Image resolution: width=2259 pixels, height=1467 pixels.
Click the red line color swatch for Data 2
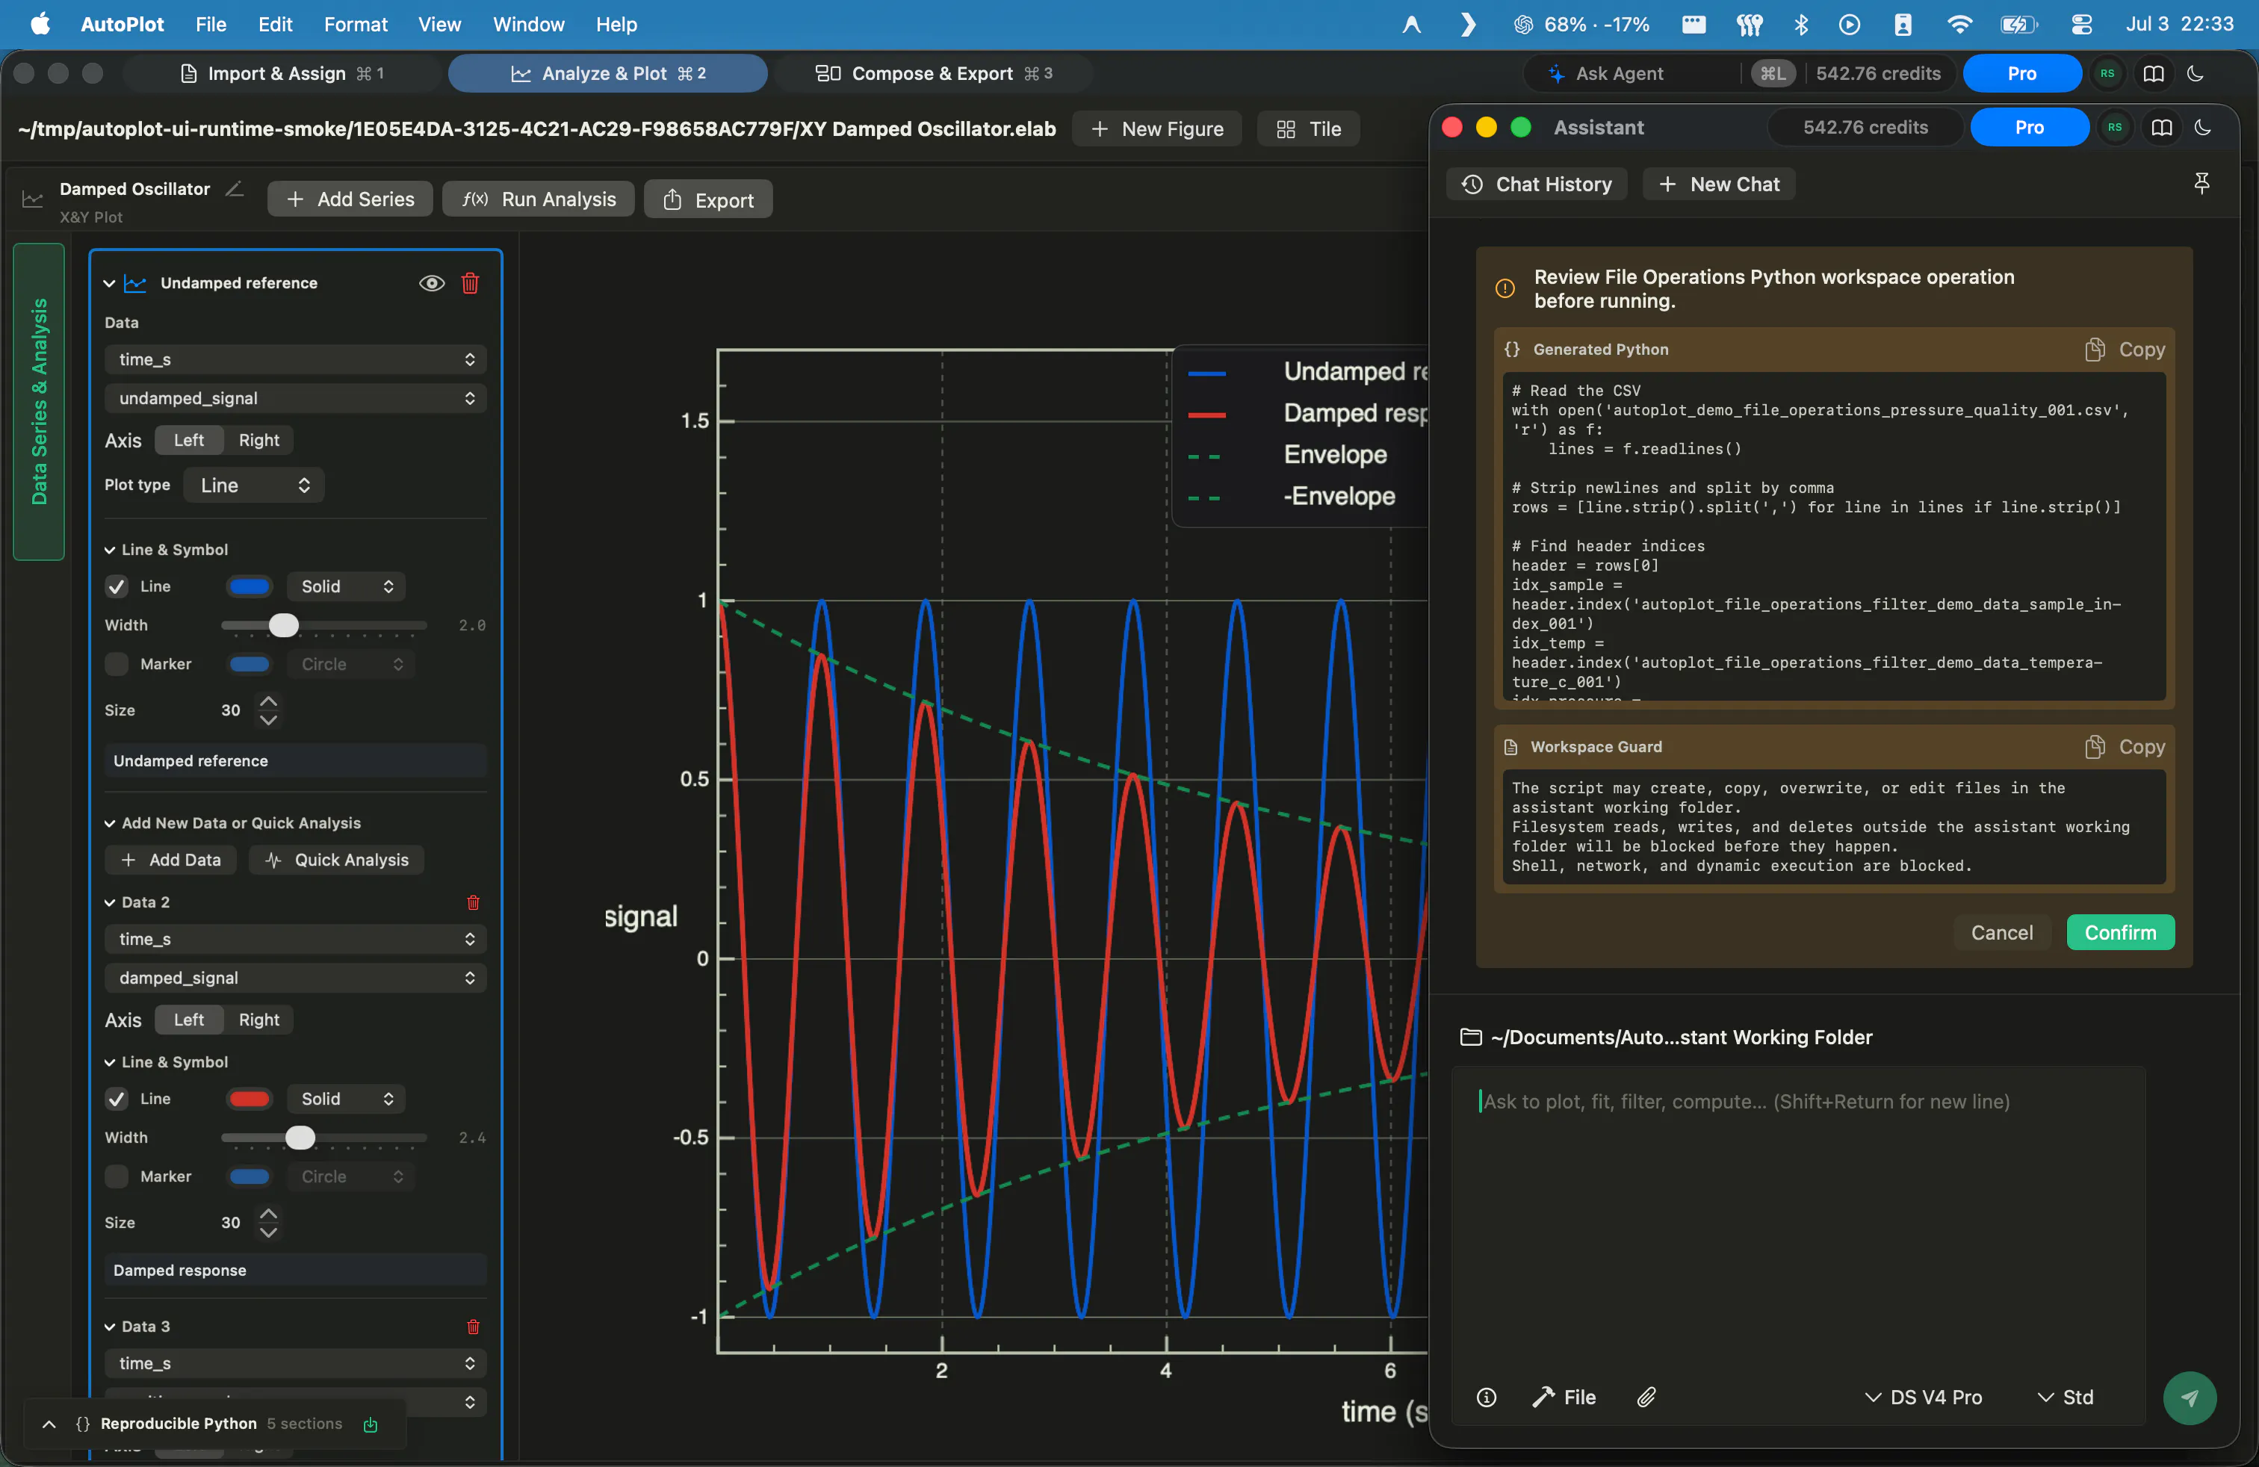[x=250, y=1098]
